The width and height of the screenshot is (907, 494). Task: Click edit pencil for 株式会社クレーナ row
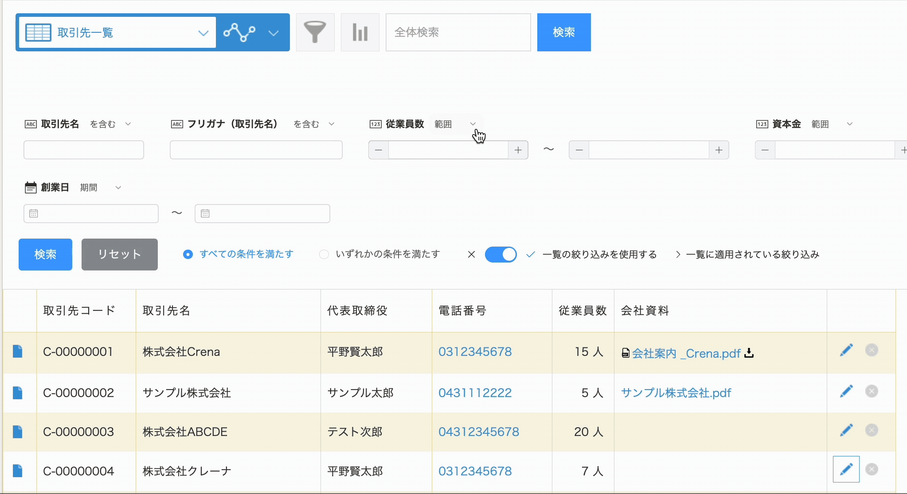(846, 469)
